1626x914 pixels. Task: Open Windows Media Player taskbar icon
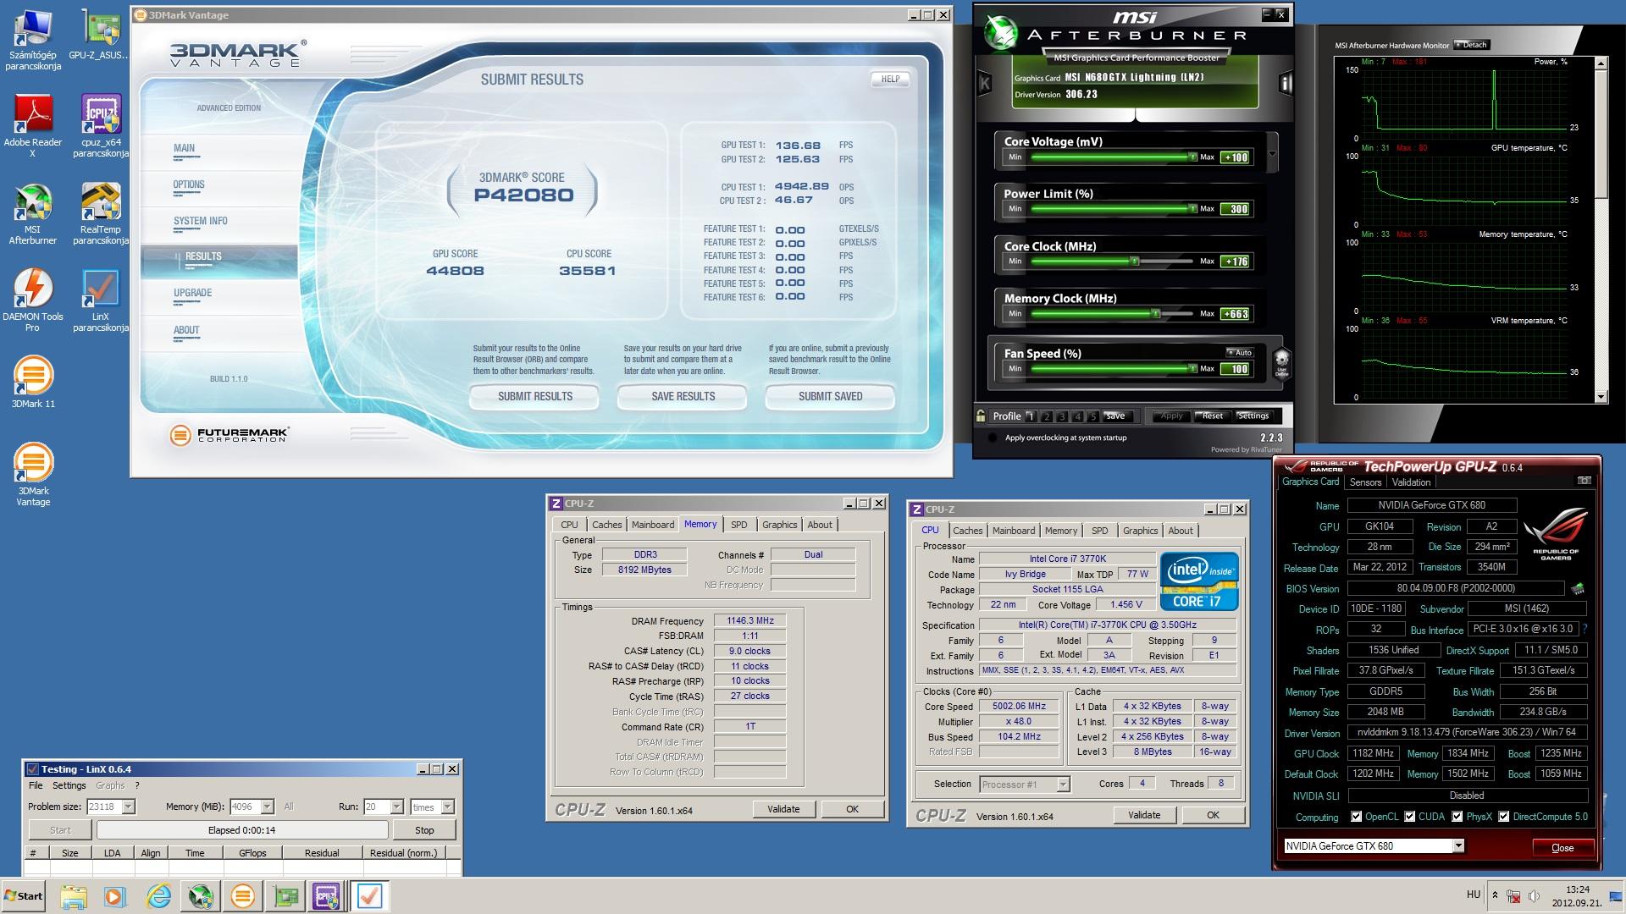(115, 896)
